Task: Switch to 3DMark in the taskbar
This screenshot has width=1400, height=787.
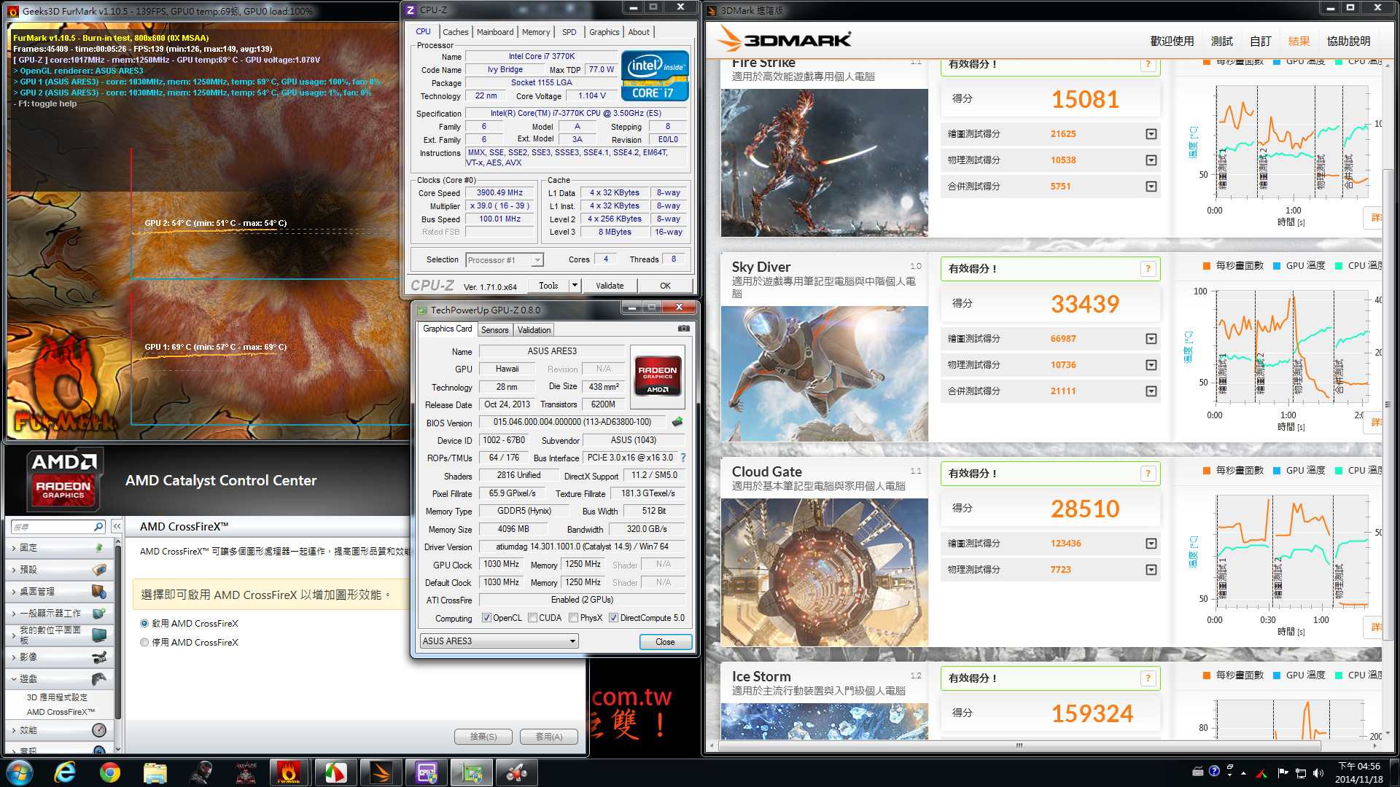Action: (381, 772)
